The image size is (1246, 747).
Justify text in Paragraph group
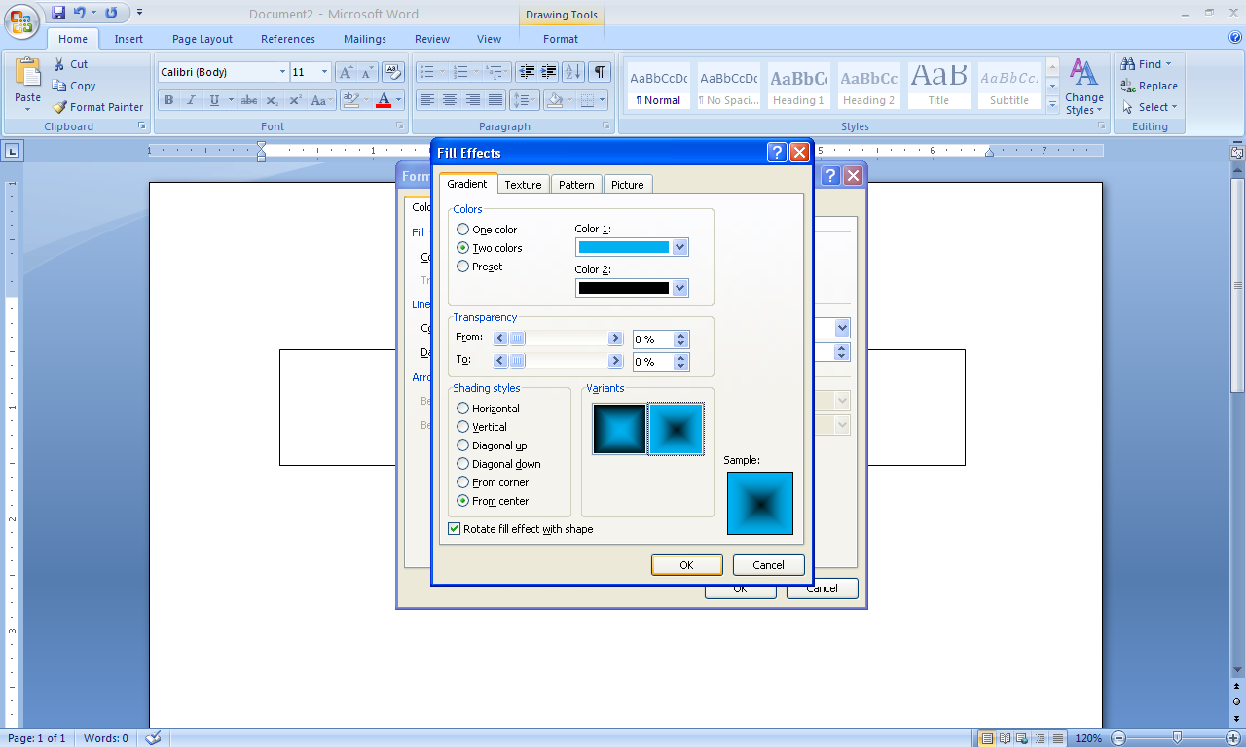(x=495, y=100)
